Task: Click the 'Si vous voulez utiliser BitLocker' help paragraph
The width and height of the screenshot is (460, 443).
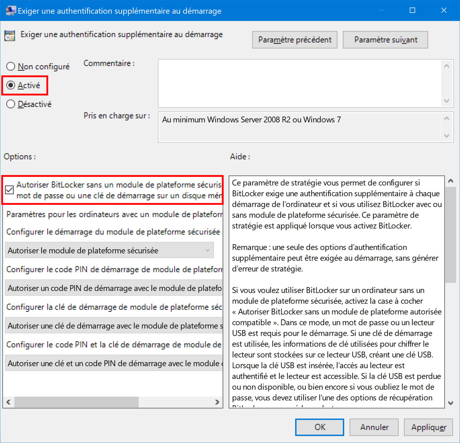Action: pos(337,344)
